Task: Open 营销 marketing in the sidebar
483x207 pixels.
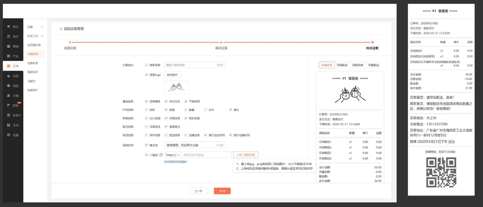Action: (x=13, y=105)
